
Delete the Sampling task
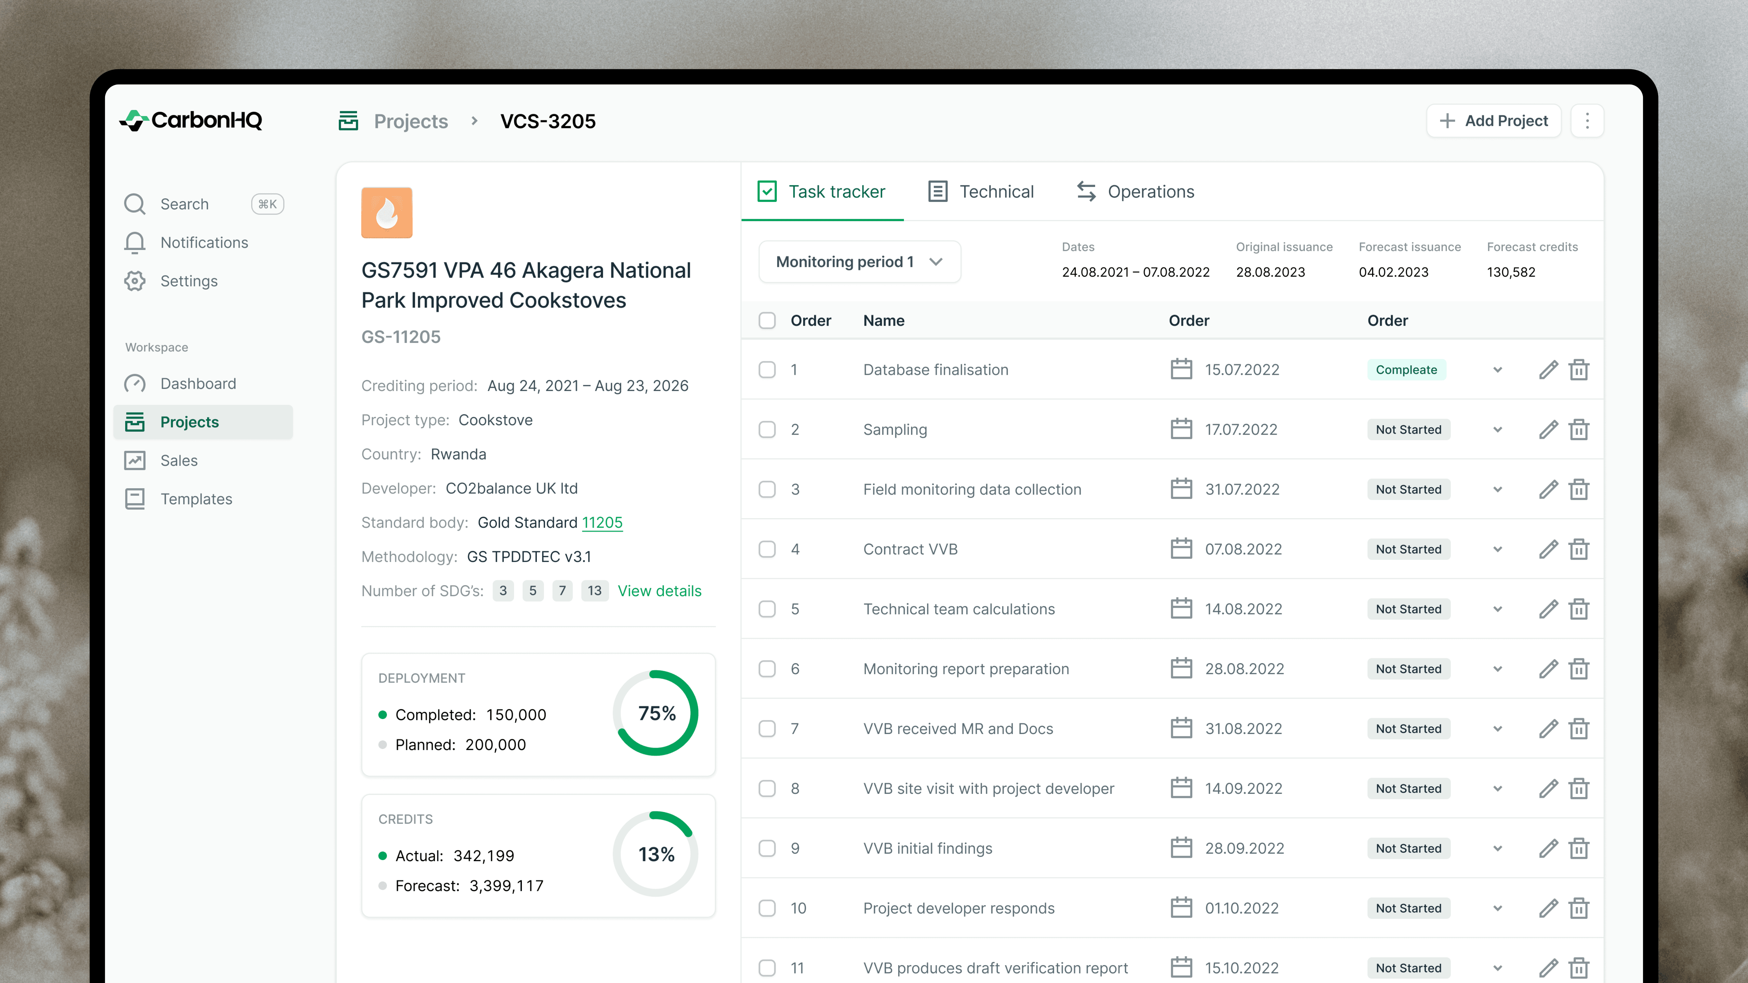pos(1579,429)
